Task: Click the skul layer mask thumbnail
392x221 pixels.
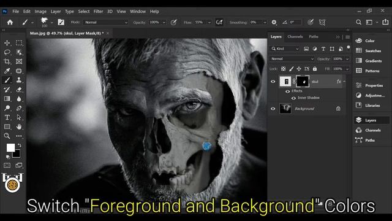Action: [x=303, y=82]
